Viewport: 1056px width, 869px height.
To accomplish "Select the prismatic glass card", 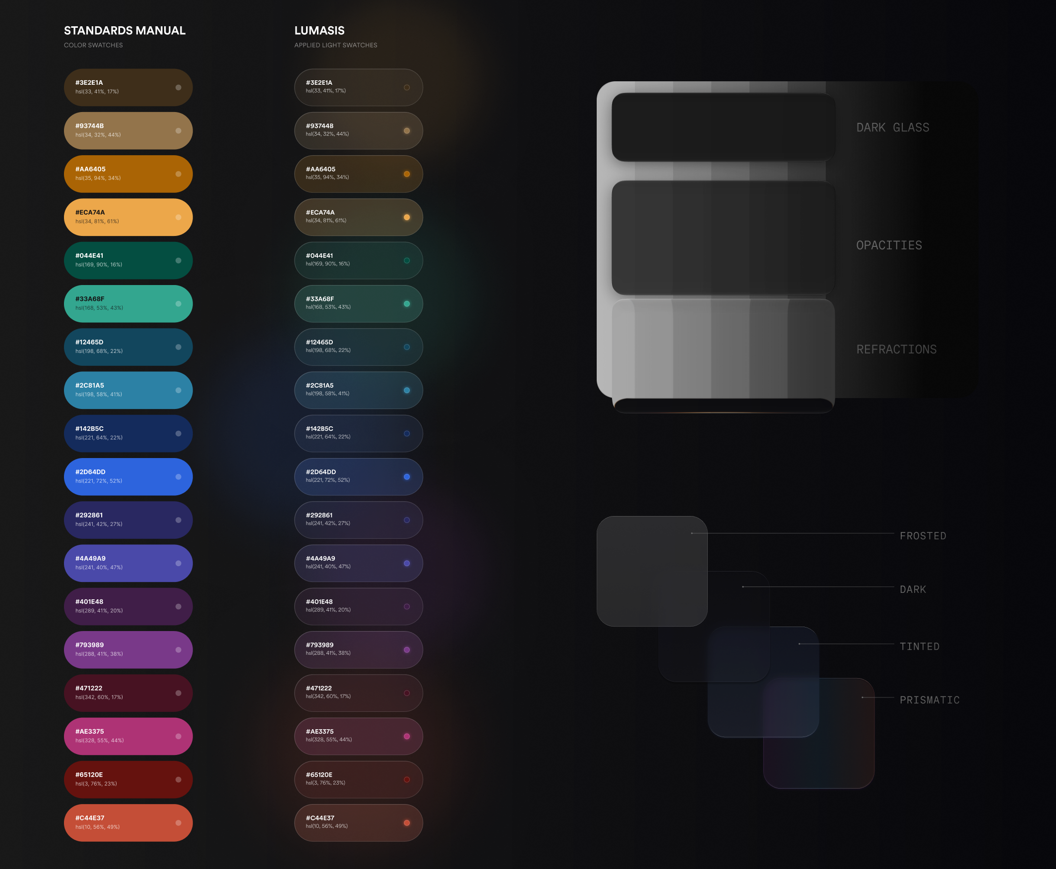I will point(818,733).
